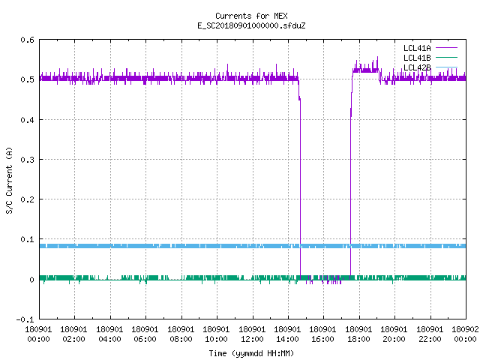Click the y-axis tick value 0.3

pyautogui.click(x=27, y=160)
